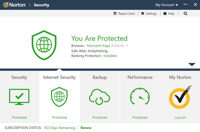The width and height of the screenshot is (200, 132).
Task: Click the Internet Security globe shield icon
Action: [59, 97]
